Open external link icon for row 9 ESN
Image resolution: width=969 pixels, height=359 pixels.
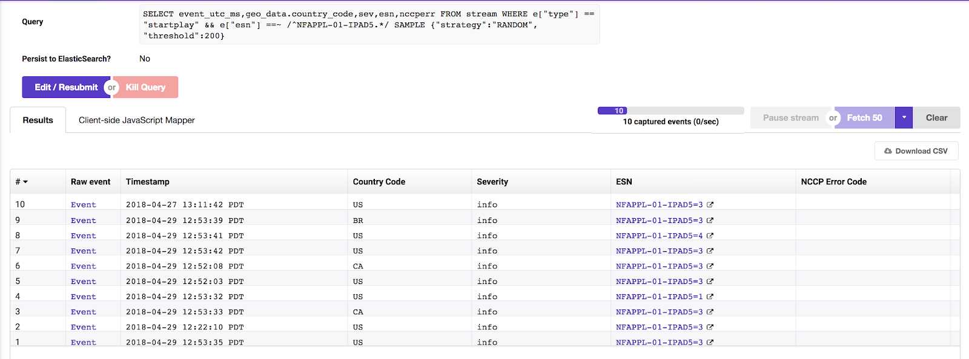click(710, 221)
